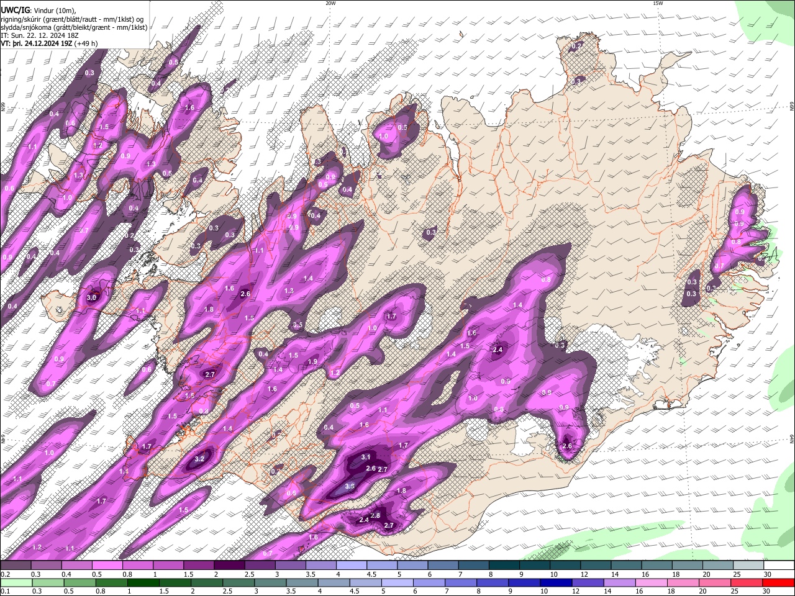The image size is (795, 596).
Task: Select snow scale swatch between 3 and 3.5
Action: tap(290, 566)
